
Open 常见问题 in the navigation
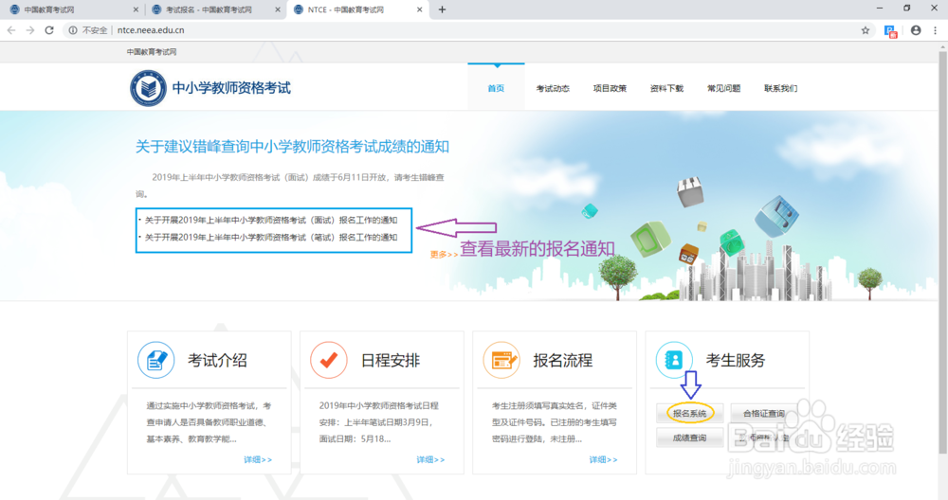pyautogui.click(x=723, y=88)
